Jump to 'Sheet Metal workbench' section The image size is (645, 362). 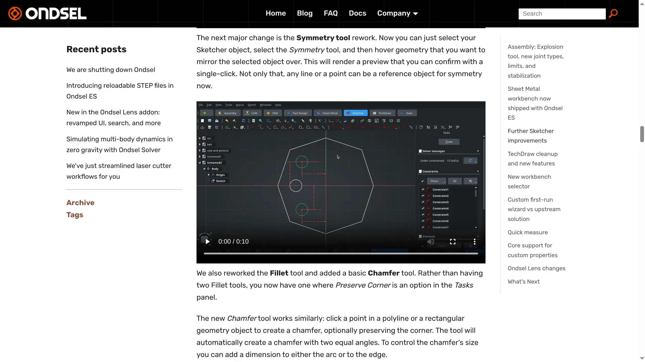535,103
